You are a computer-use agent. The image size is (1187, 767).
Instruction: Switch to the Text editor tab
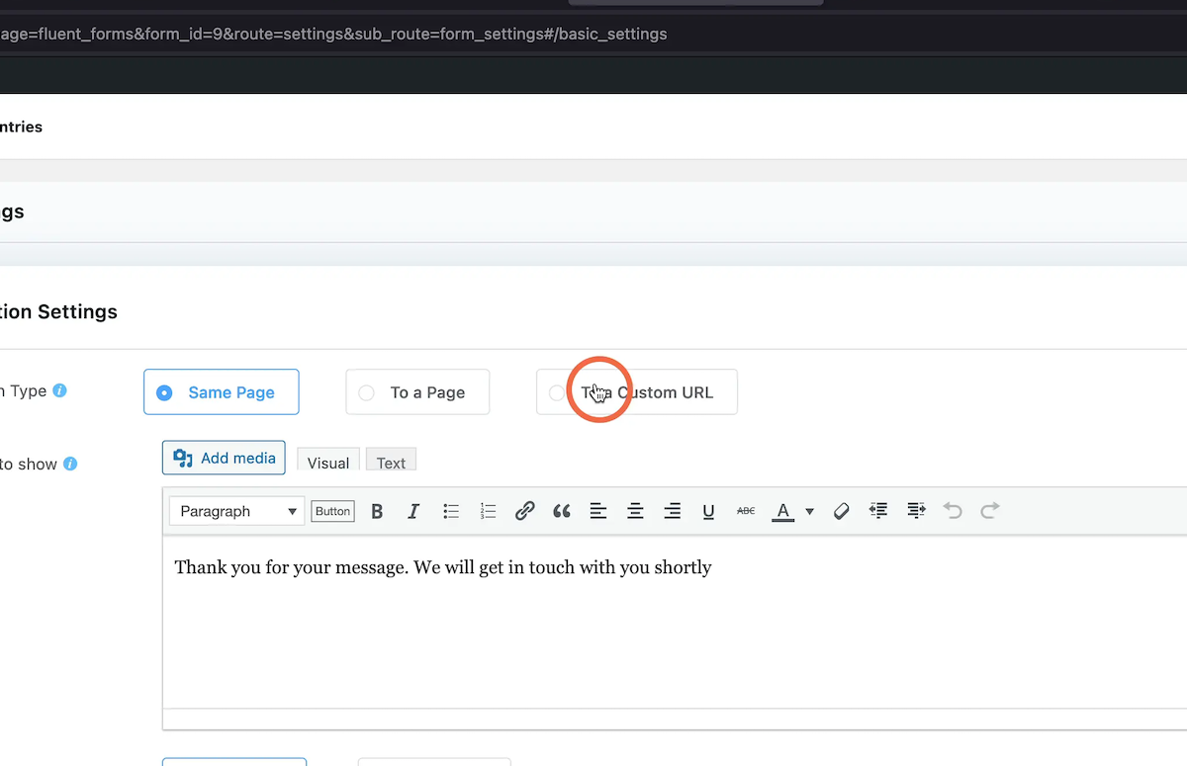[x=391, y=461]
